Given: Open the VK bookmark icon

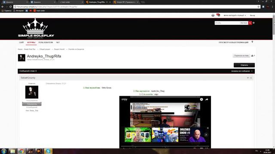Looking at the screenshot, I should pyautogui.click(x=27, y=11).
